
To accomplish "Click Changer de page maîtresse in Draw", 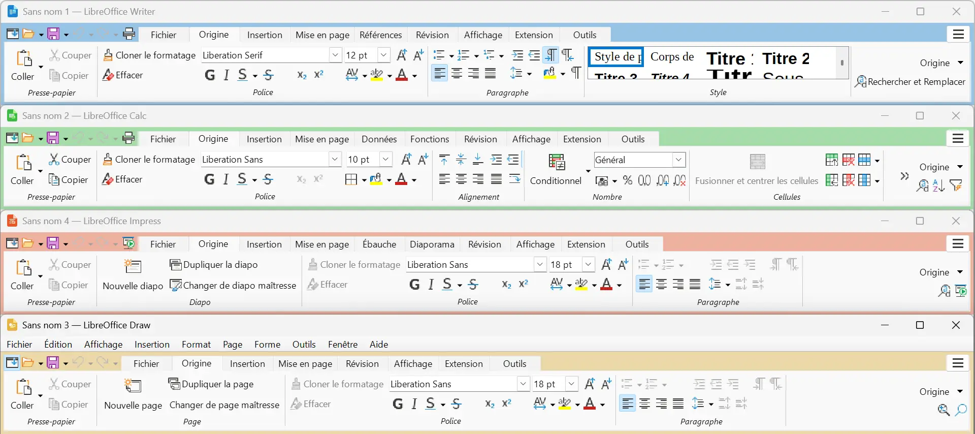I will click(x=224, y=405).
